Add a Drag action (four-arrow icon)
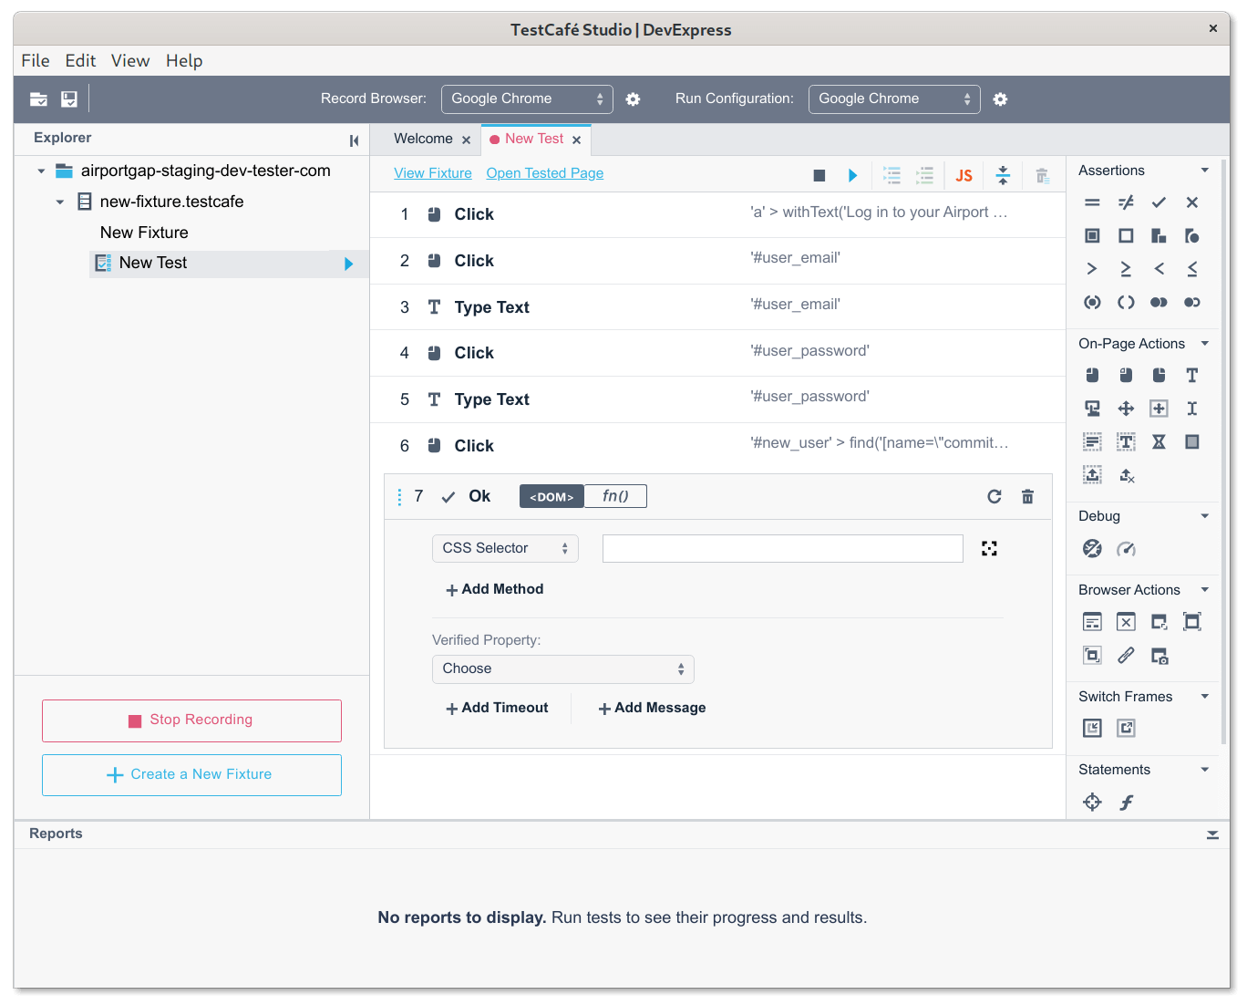This screenshot has width=1247, height=1005. click(x=1126, y=409)
